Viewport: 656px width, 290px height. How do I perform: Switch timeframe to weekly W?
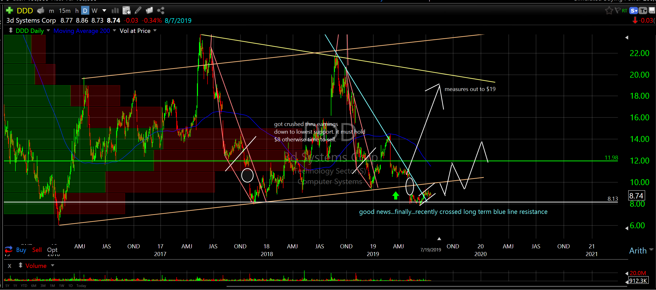tap(94, 11)
